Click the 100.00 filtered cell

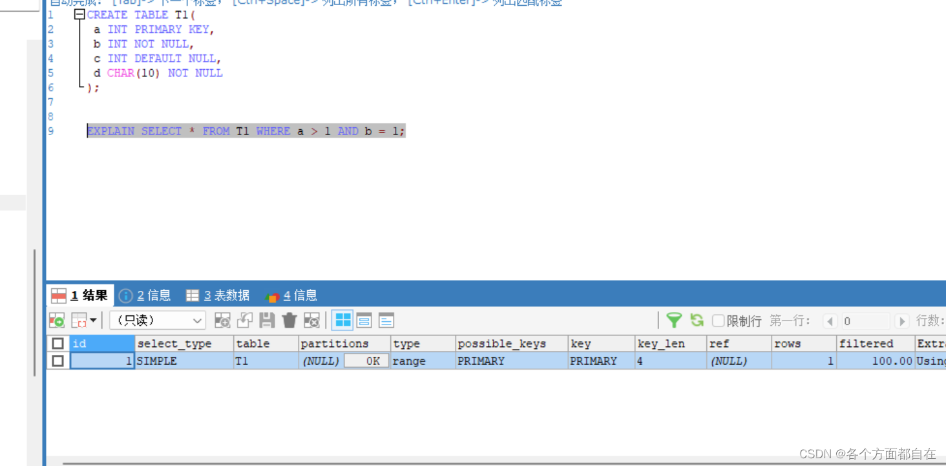pos(876,361)
